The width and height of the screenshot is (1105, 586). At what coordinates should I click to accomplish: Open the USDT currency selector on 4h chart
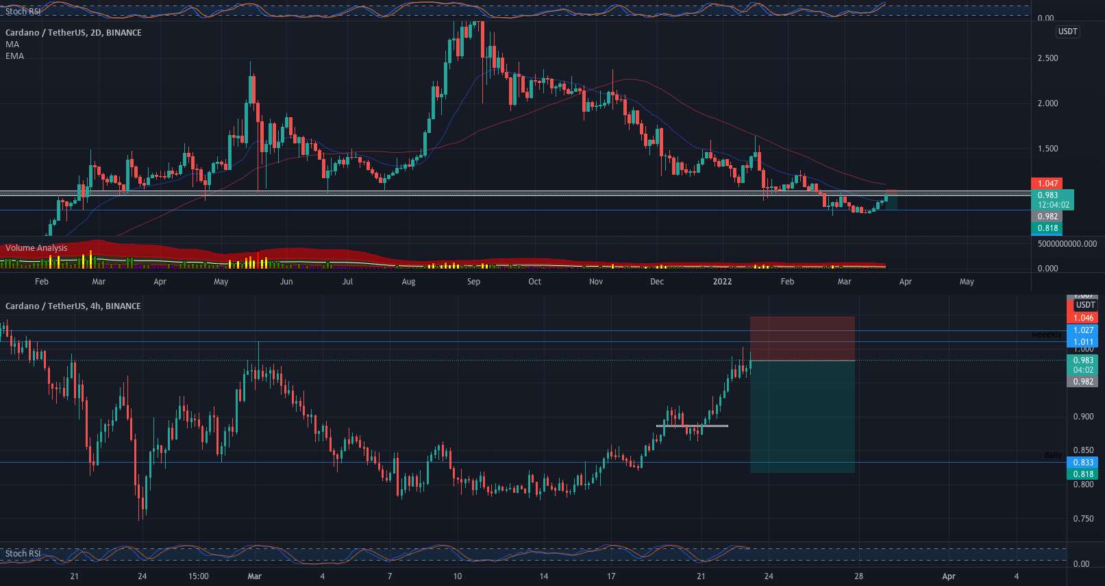click(x=1085, y=305)
